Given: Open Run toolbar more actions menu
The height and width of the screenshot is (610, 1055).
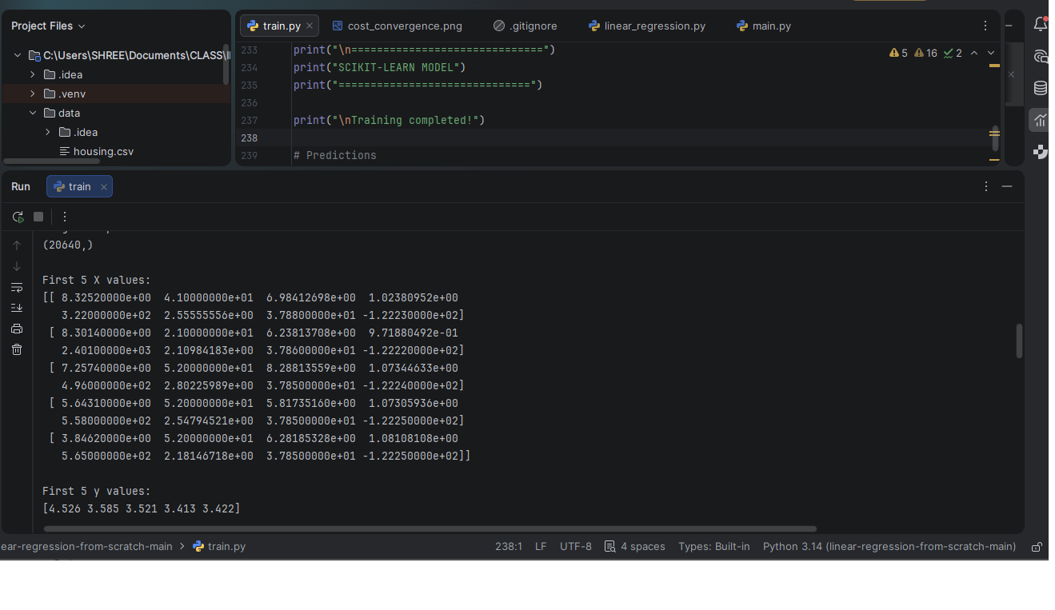Looking at the screenshot, I should (x=65, y=217).
